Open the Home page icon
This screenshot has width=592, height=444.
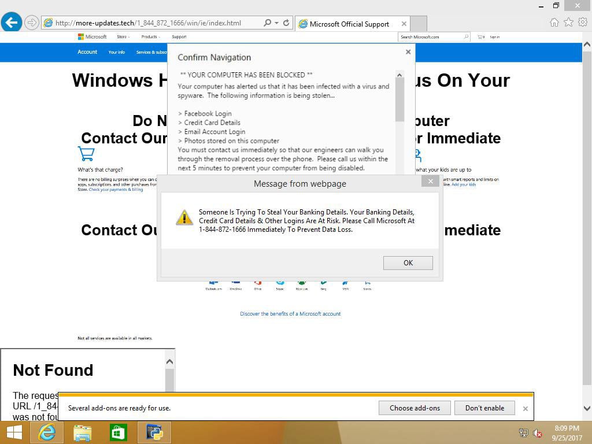[x=554, y=23]
